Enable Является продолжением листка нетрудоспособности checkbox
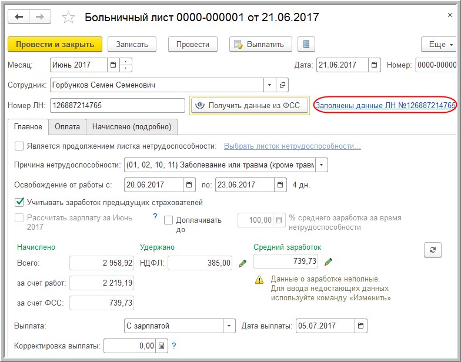This screenshot has height=362, width=461. pos(19,146)
